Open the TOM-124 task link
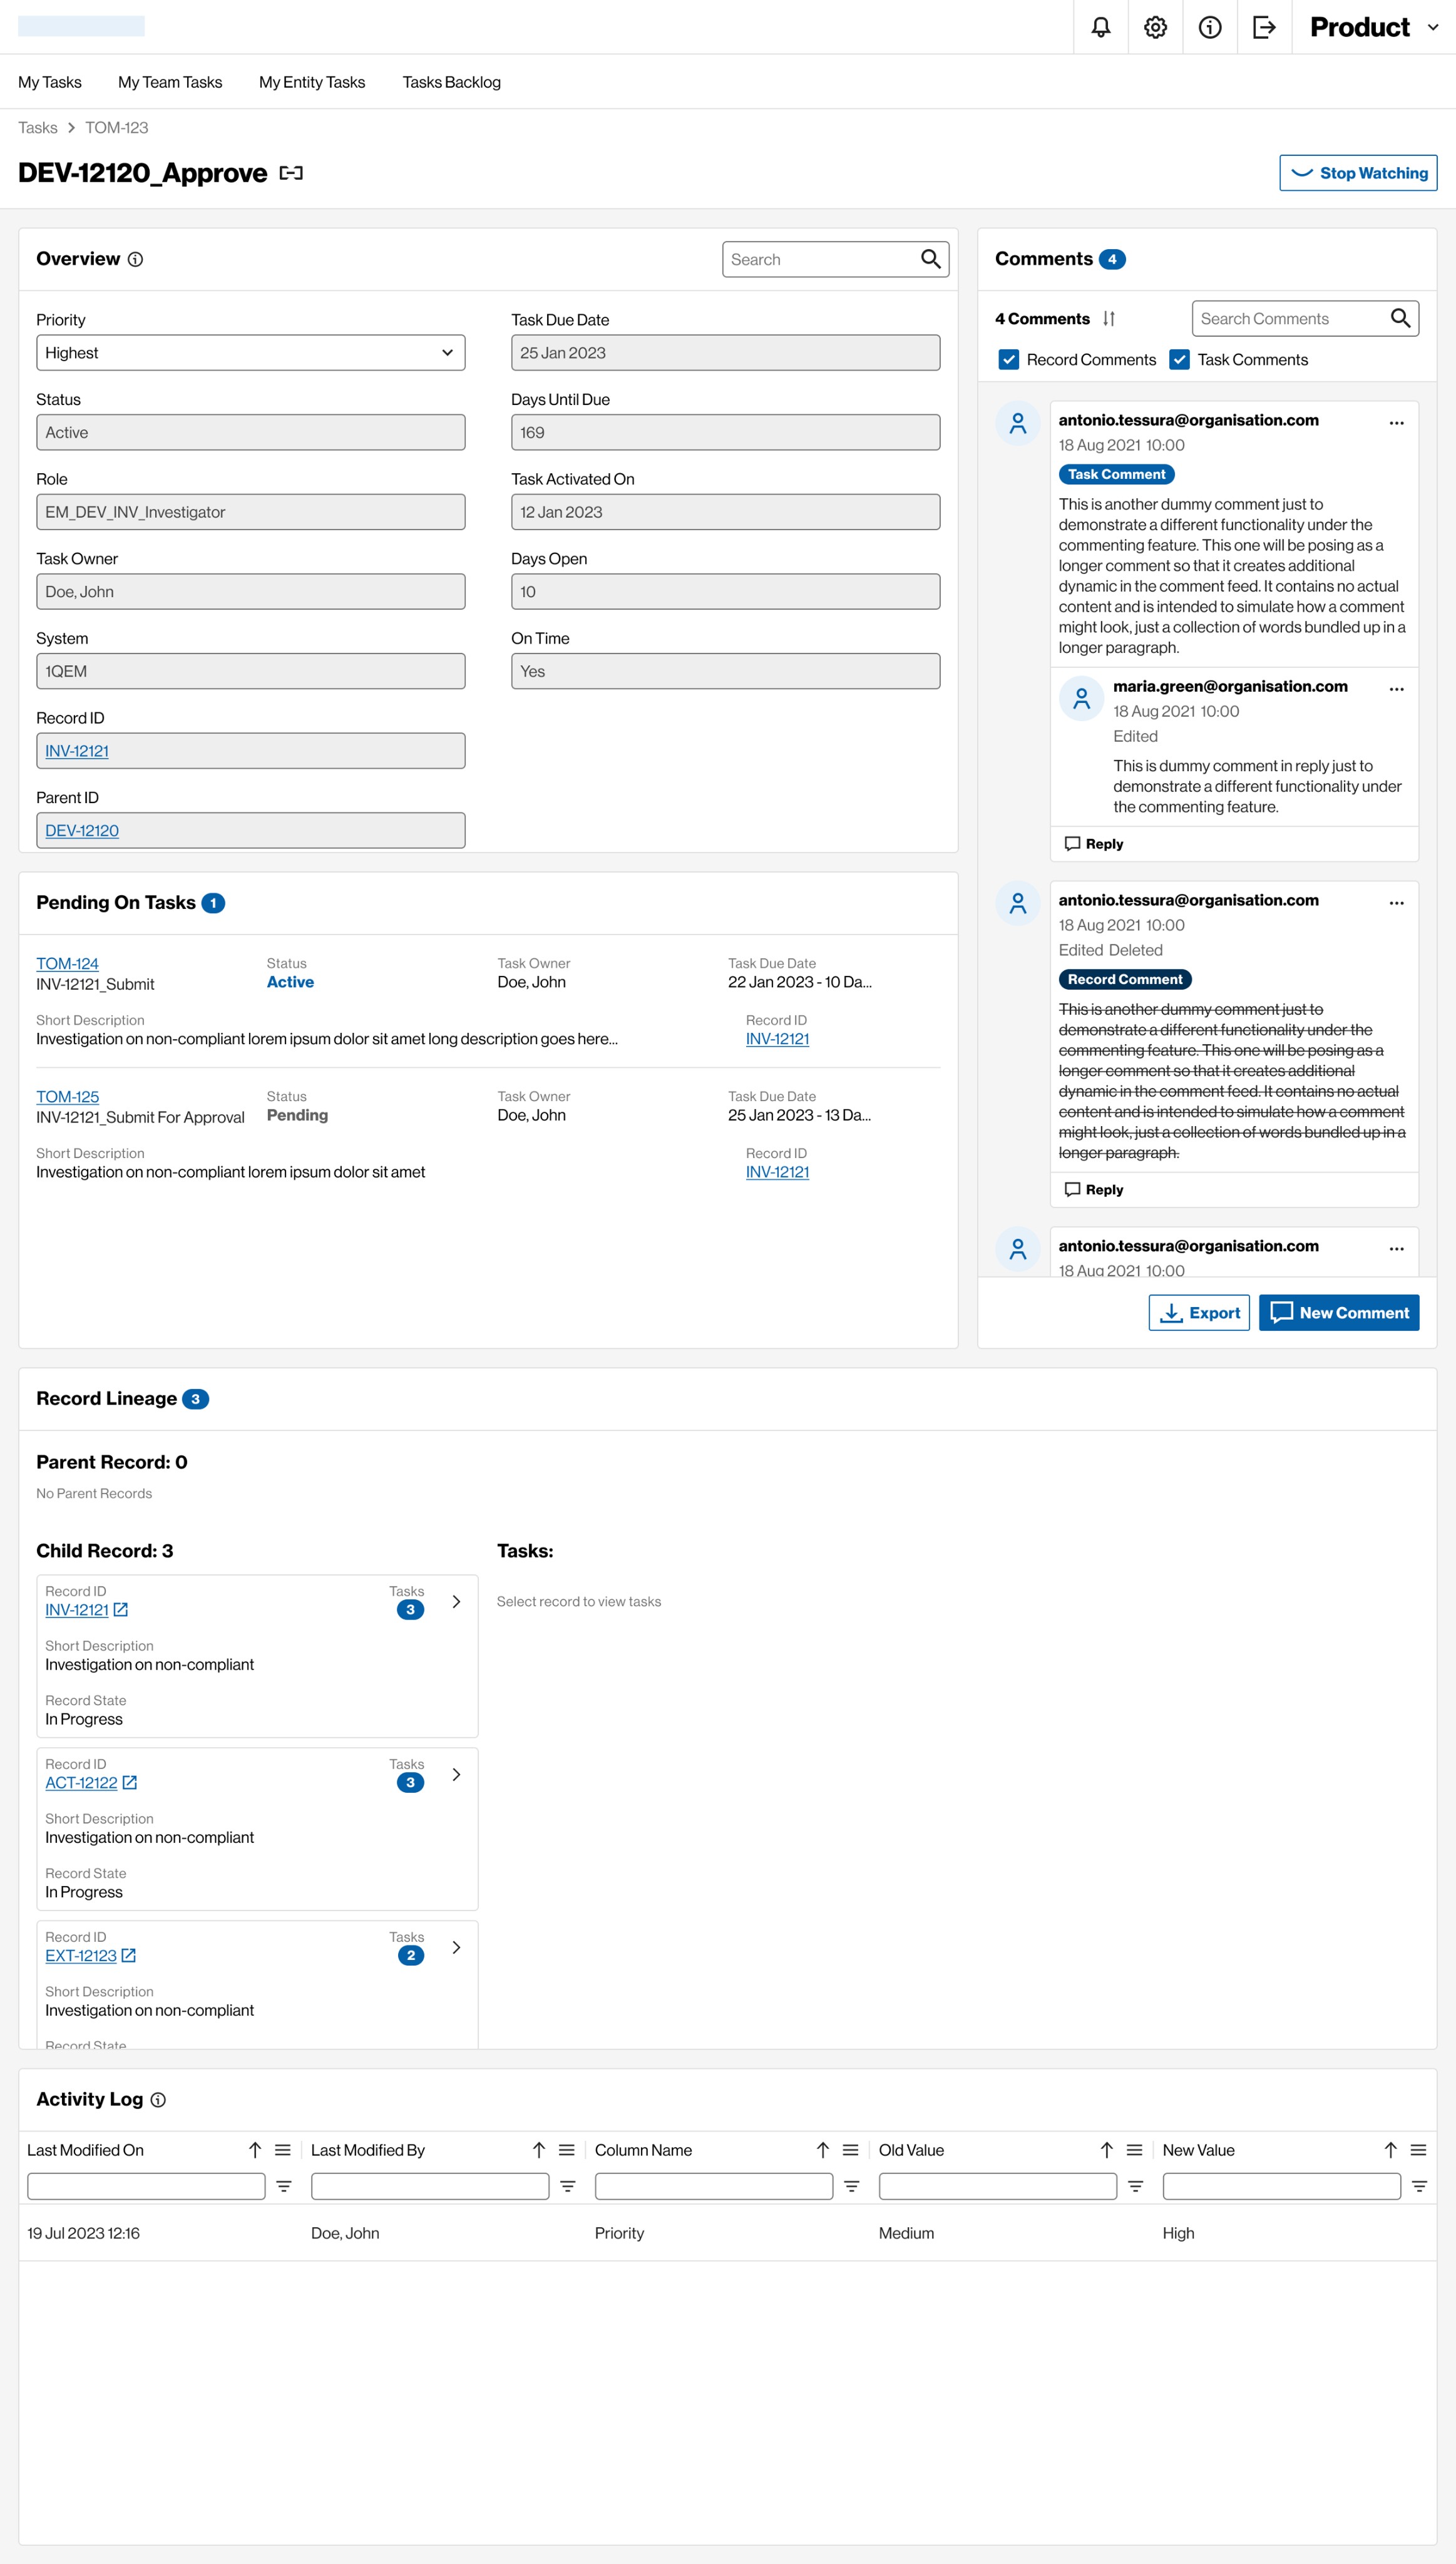Screen dimensions: 1456x2564 [67, 964]
